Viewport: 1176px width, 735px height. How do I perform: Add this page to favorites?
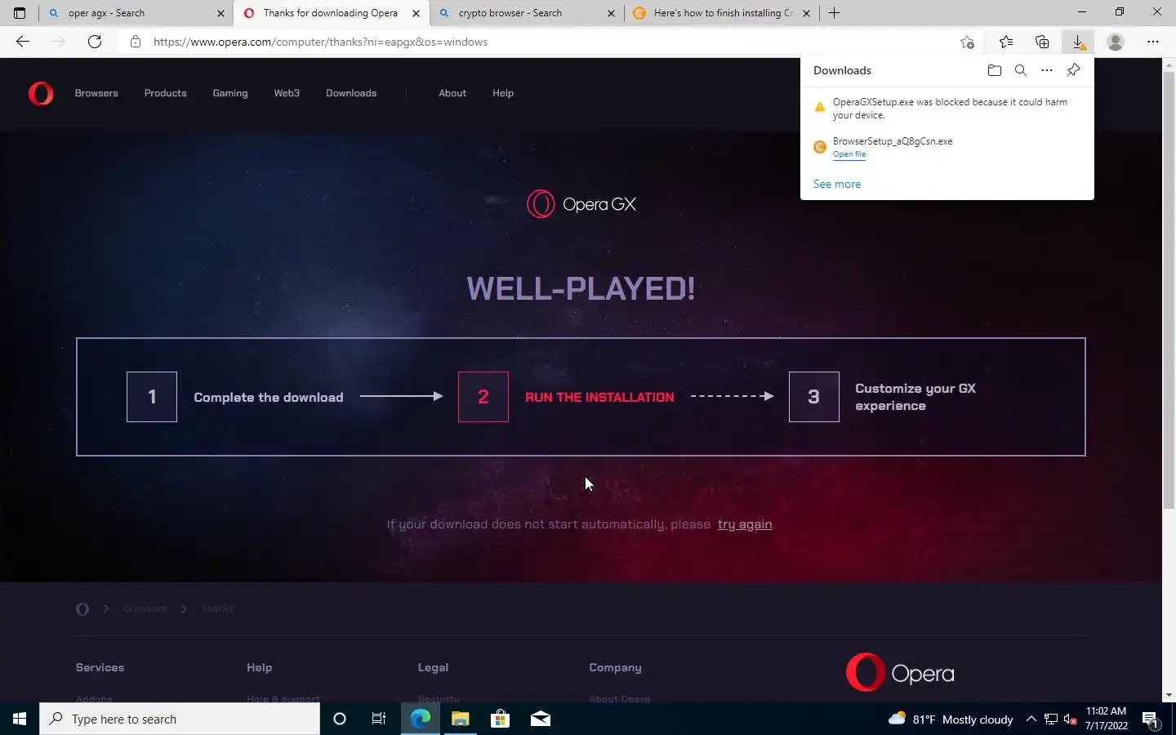[x=967, y=42]
